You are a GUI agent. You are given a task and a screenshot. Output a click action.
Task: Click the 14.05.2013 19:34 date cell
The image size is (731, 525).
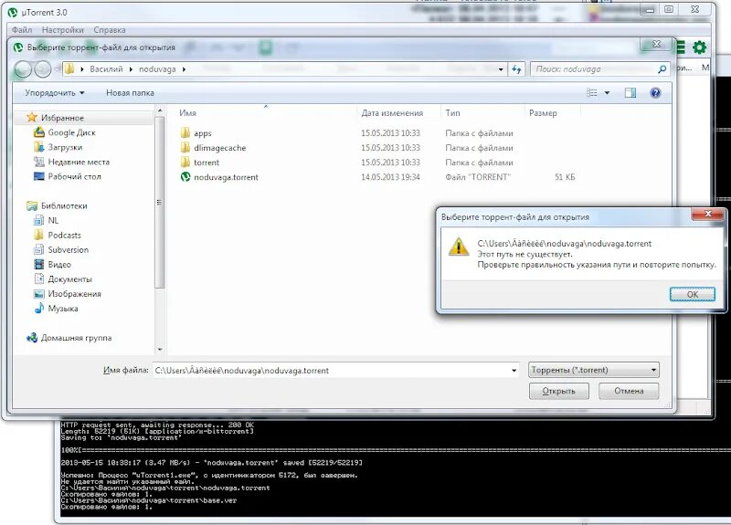[390, 177]
